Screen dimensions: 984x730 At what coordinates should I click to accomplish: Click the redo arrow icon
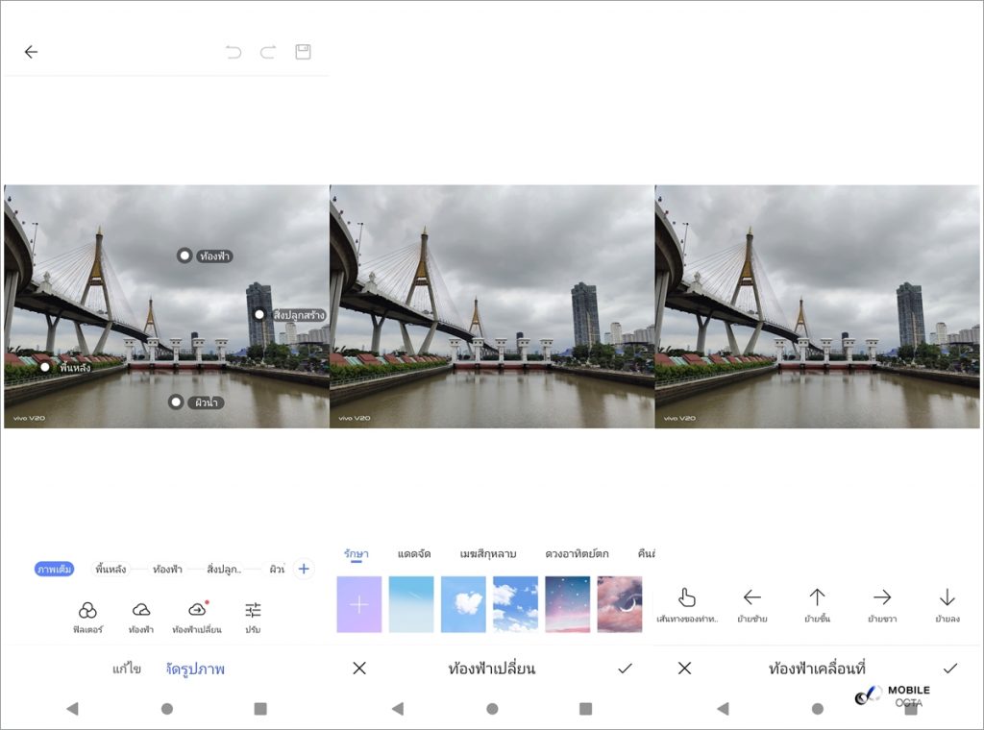pyautogui.click(x=268, y=52)
